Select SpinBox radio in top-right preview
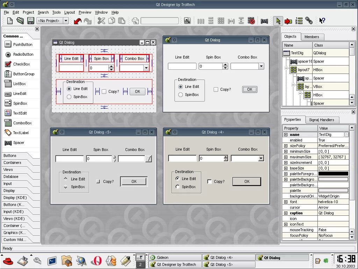Screen dimensions: 358x269 tap(181, 95)
